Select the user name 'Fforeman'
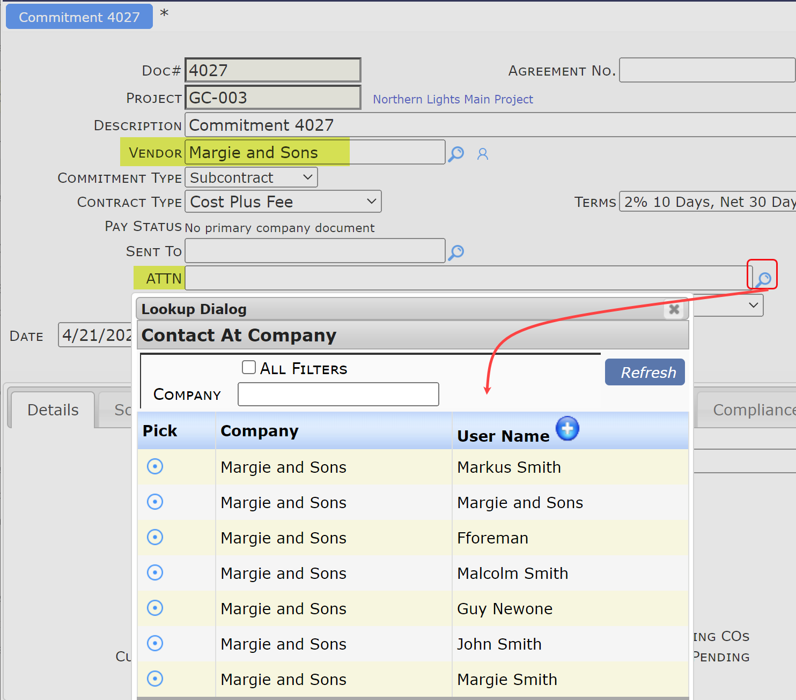The height and width of the screenshot is (700, 796). pos(492,538)
